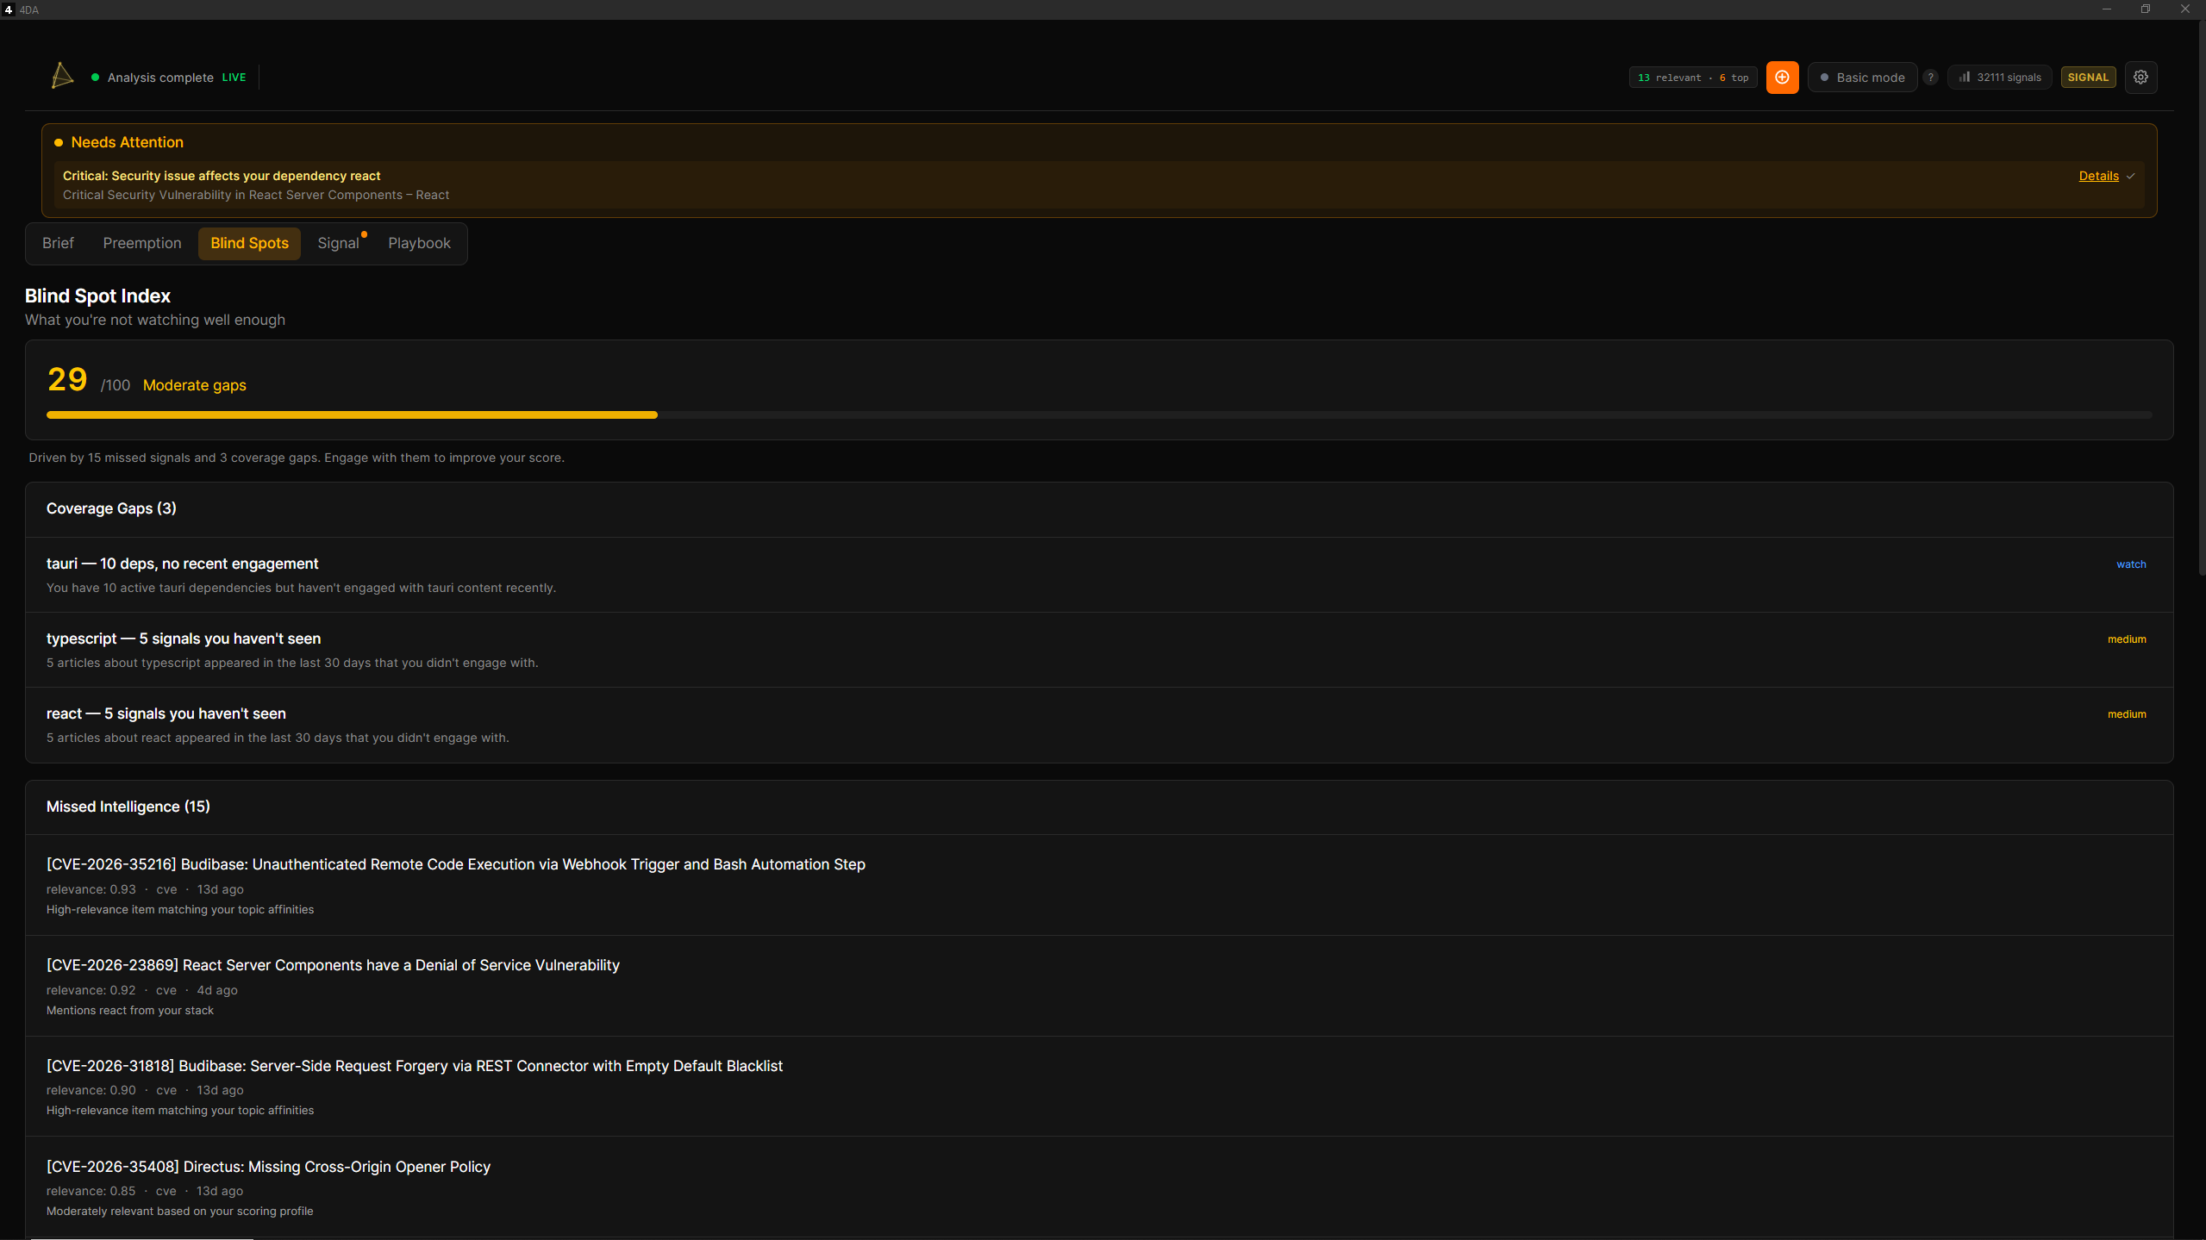Click the SIGNAL tier badge
Image resolution: width=2206 pixels, height=1240 pixels.
pos(2088,78)
